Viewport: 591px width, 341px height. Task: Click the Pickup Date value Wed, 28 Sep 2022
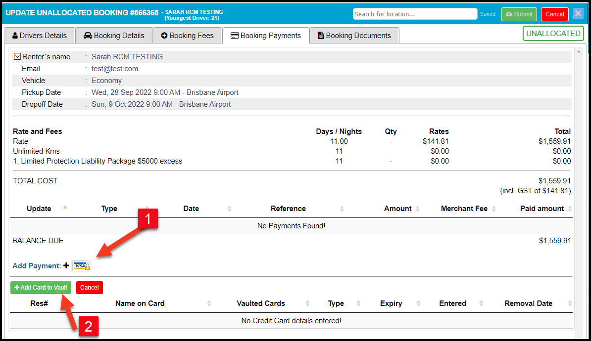pos(165,92)
